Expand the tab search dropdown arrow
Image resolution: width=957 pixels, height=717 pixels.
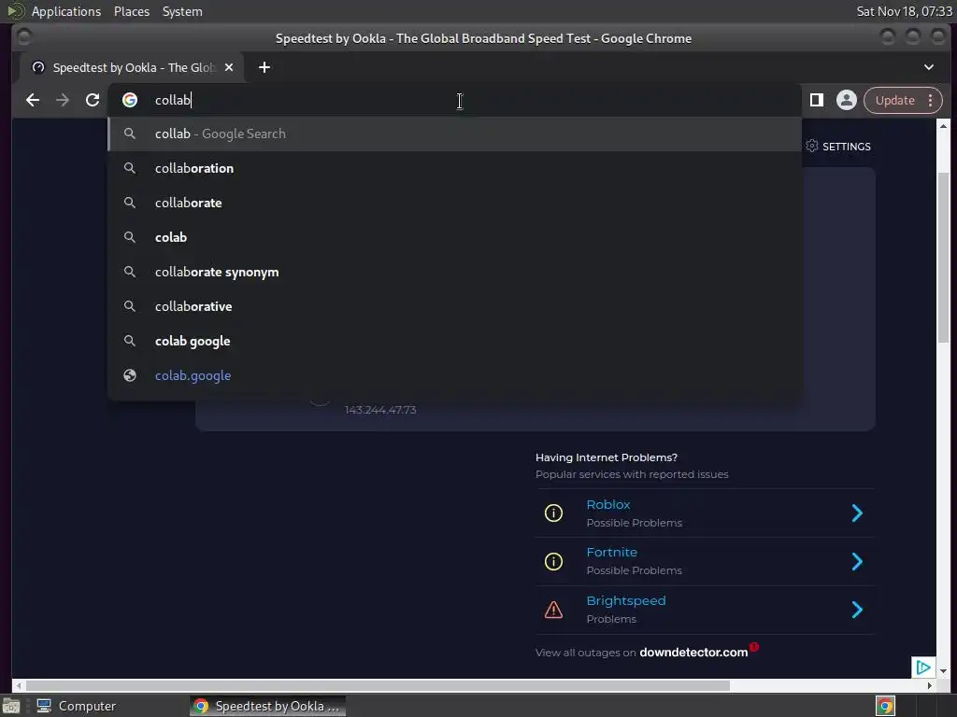pyautogui.click(x=929, y=67)
